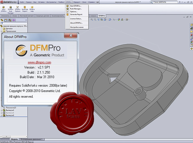Click View Settings icon
Screen dimensions: 193x143
click(127, 20)
